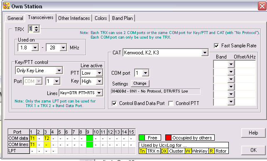Switch to the General tab

[15, 18]
